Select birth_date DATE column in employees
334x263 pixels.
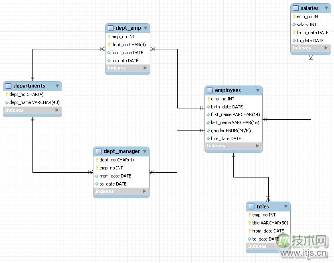pyautogui.click(x=227, y=107)
